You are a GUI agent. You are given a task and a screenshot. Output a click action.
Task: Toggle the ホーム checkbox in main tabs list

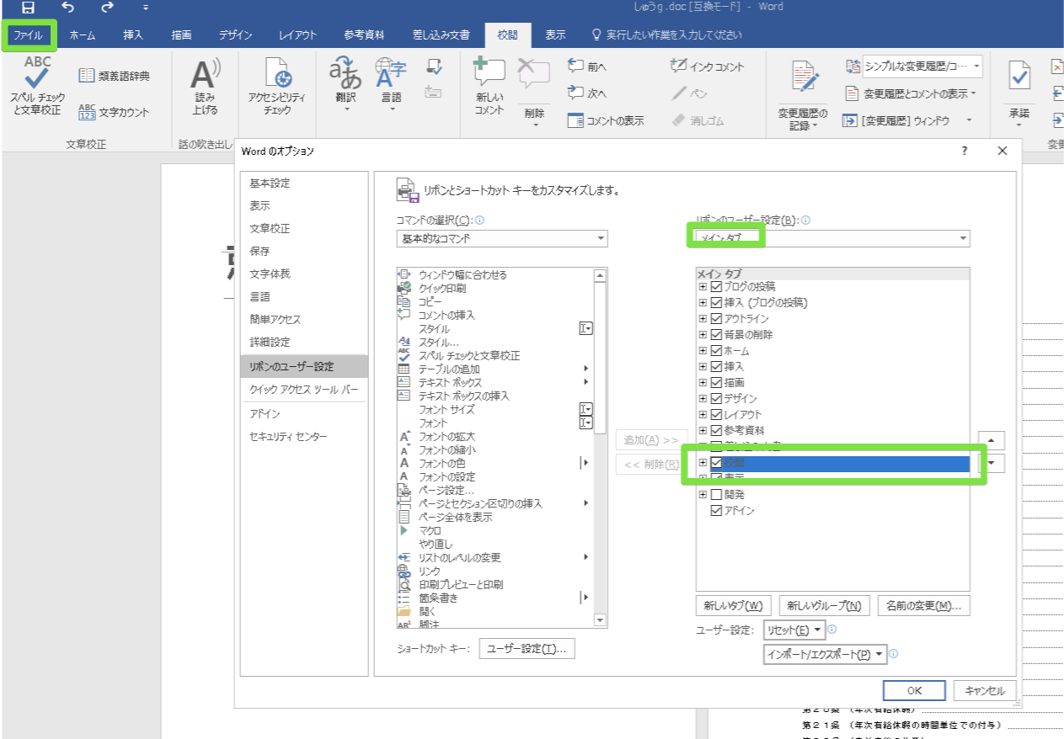point(717,351)
